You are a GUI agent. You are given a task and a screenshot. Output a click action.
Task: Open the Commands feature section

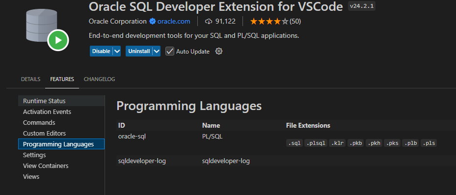coord(61,122)
